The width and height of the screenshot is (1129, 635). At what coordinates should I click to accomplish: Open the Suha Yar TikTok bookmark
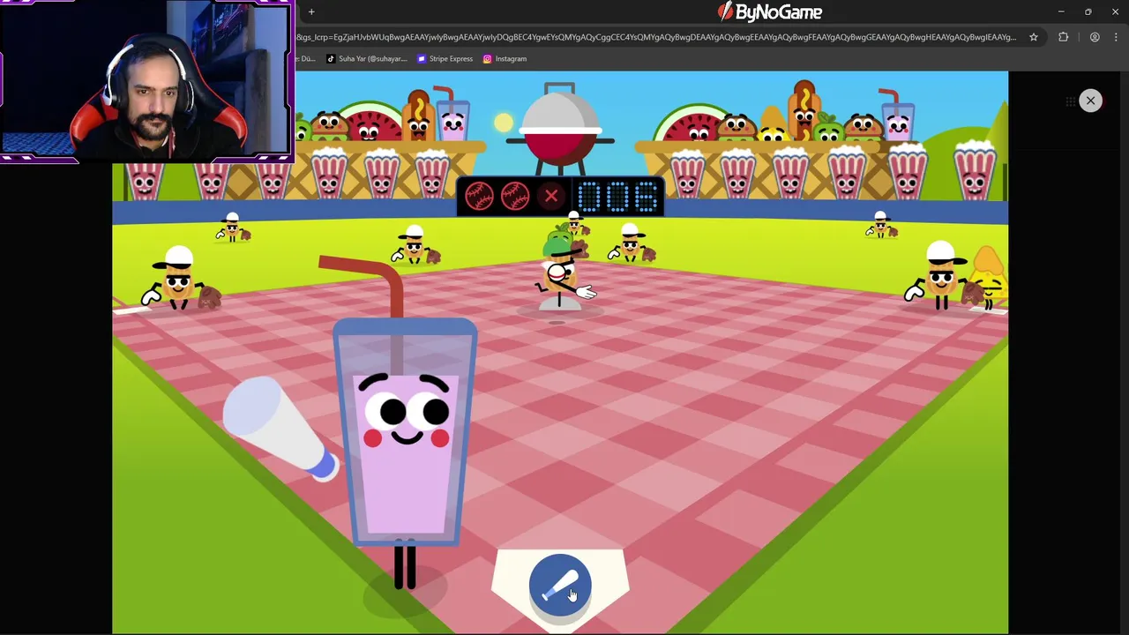tap(367, 59)
